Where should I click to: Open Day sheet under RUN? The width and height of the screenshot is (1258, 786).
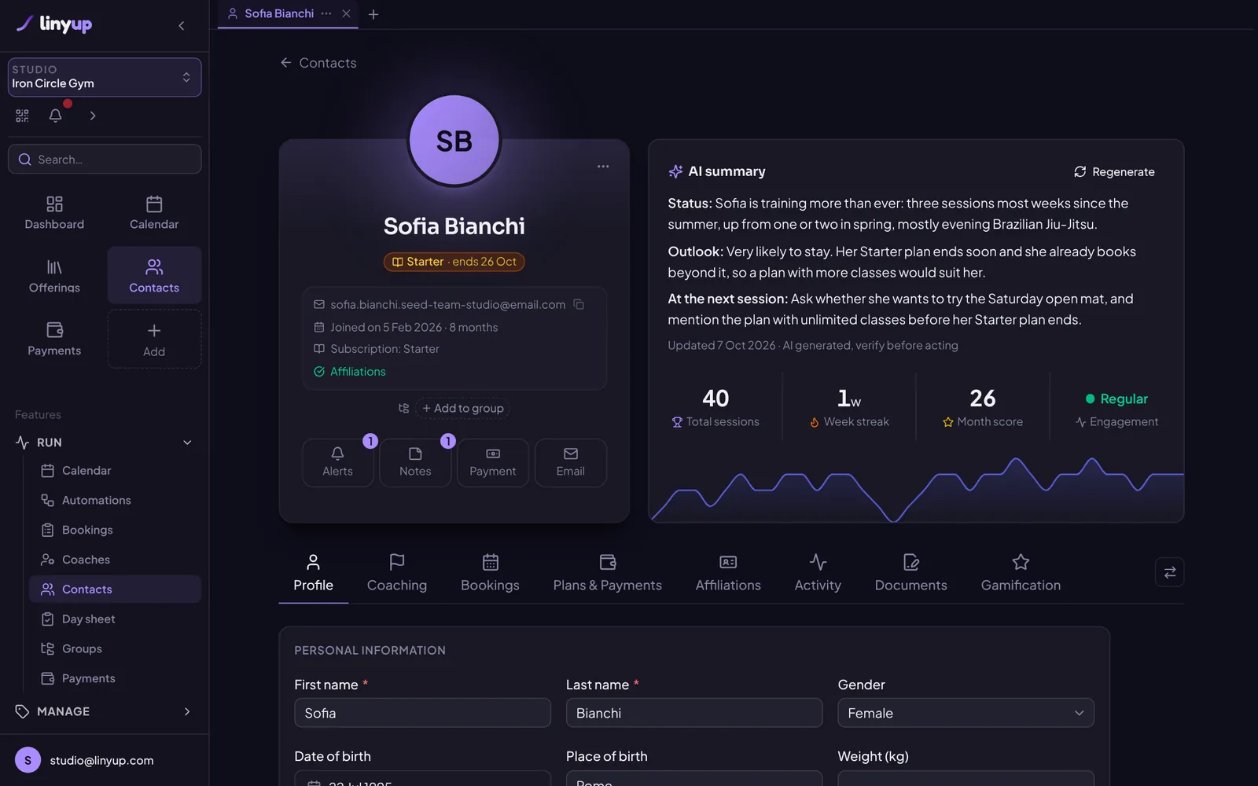(115, 619)
